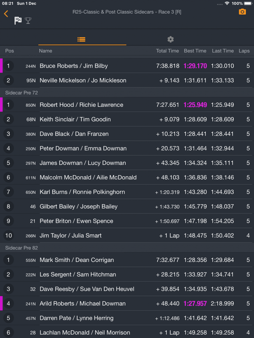The width and height of the screenshot is (254, 338).
Task: Tap position 10 circle for Jim Taylor
Action: (8, 236)
